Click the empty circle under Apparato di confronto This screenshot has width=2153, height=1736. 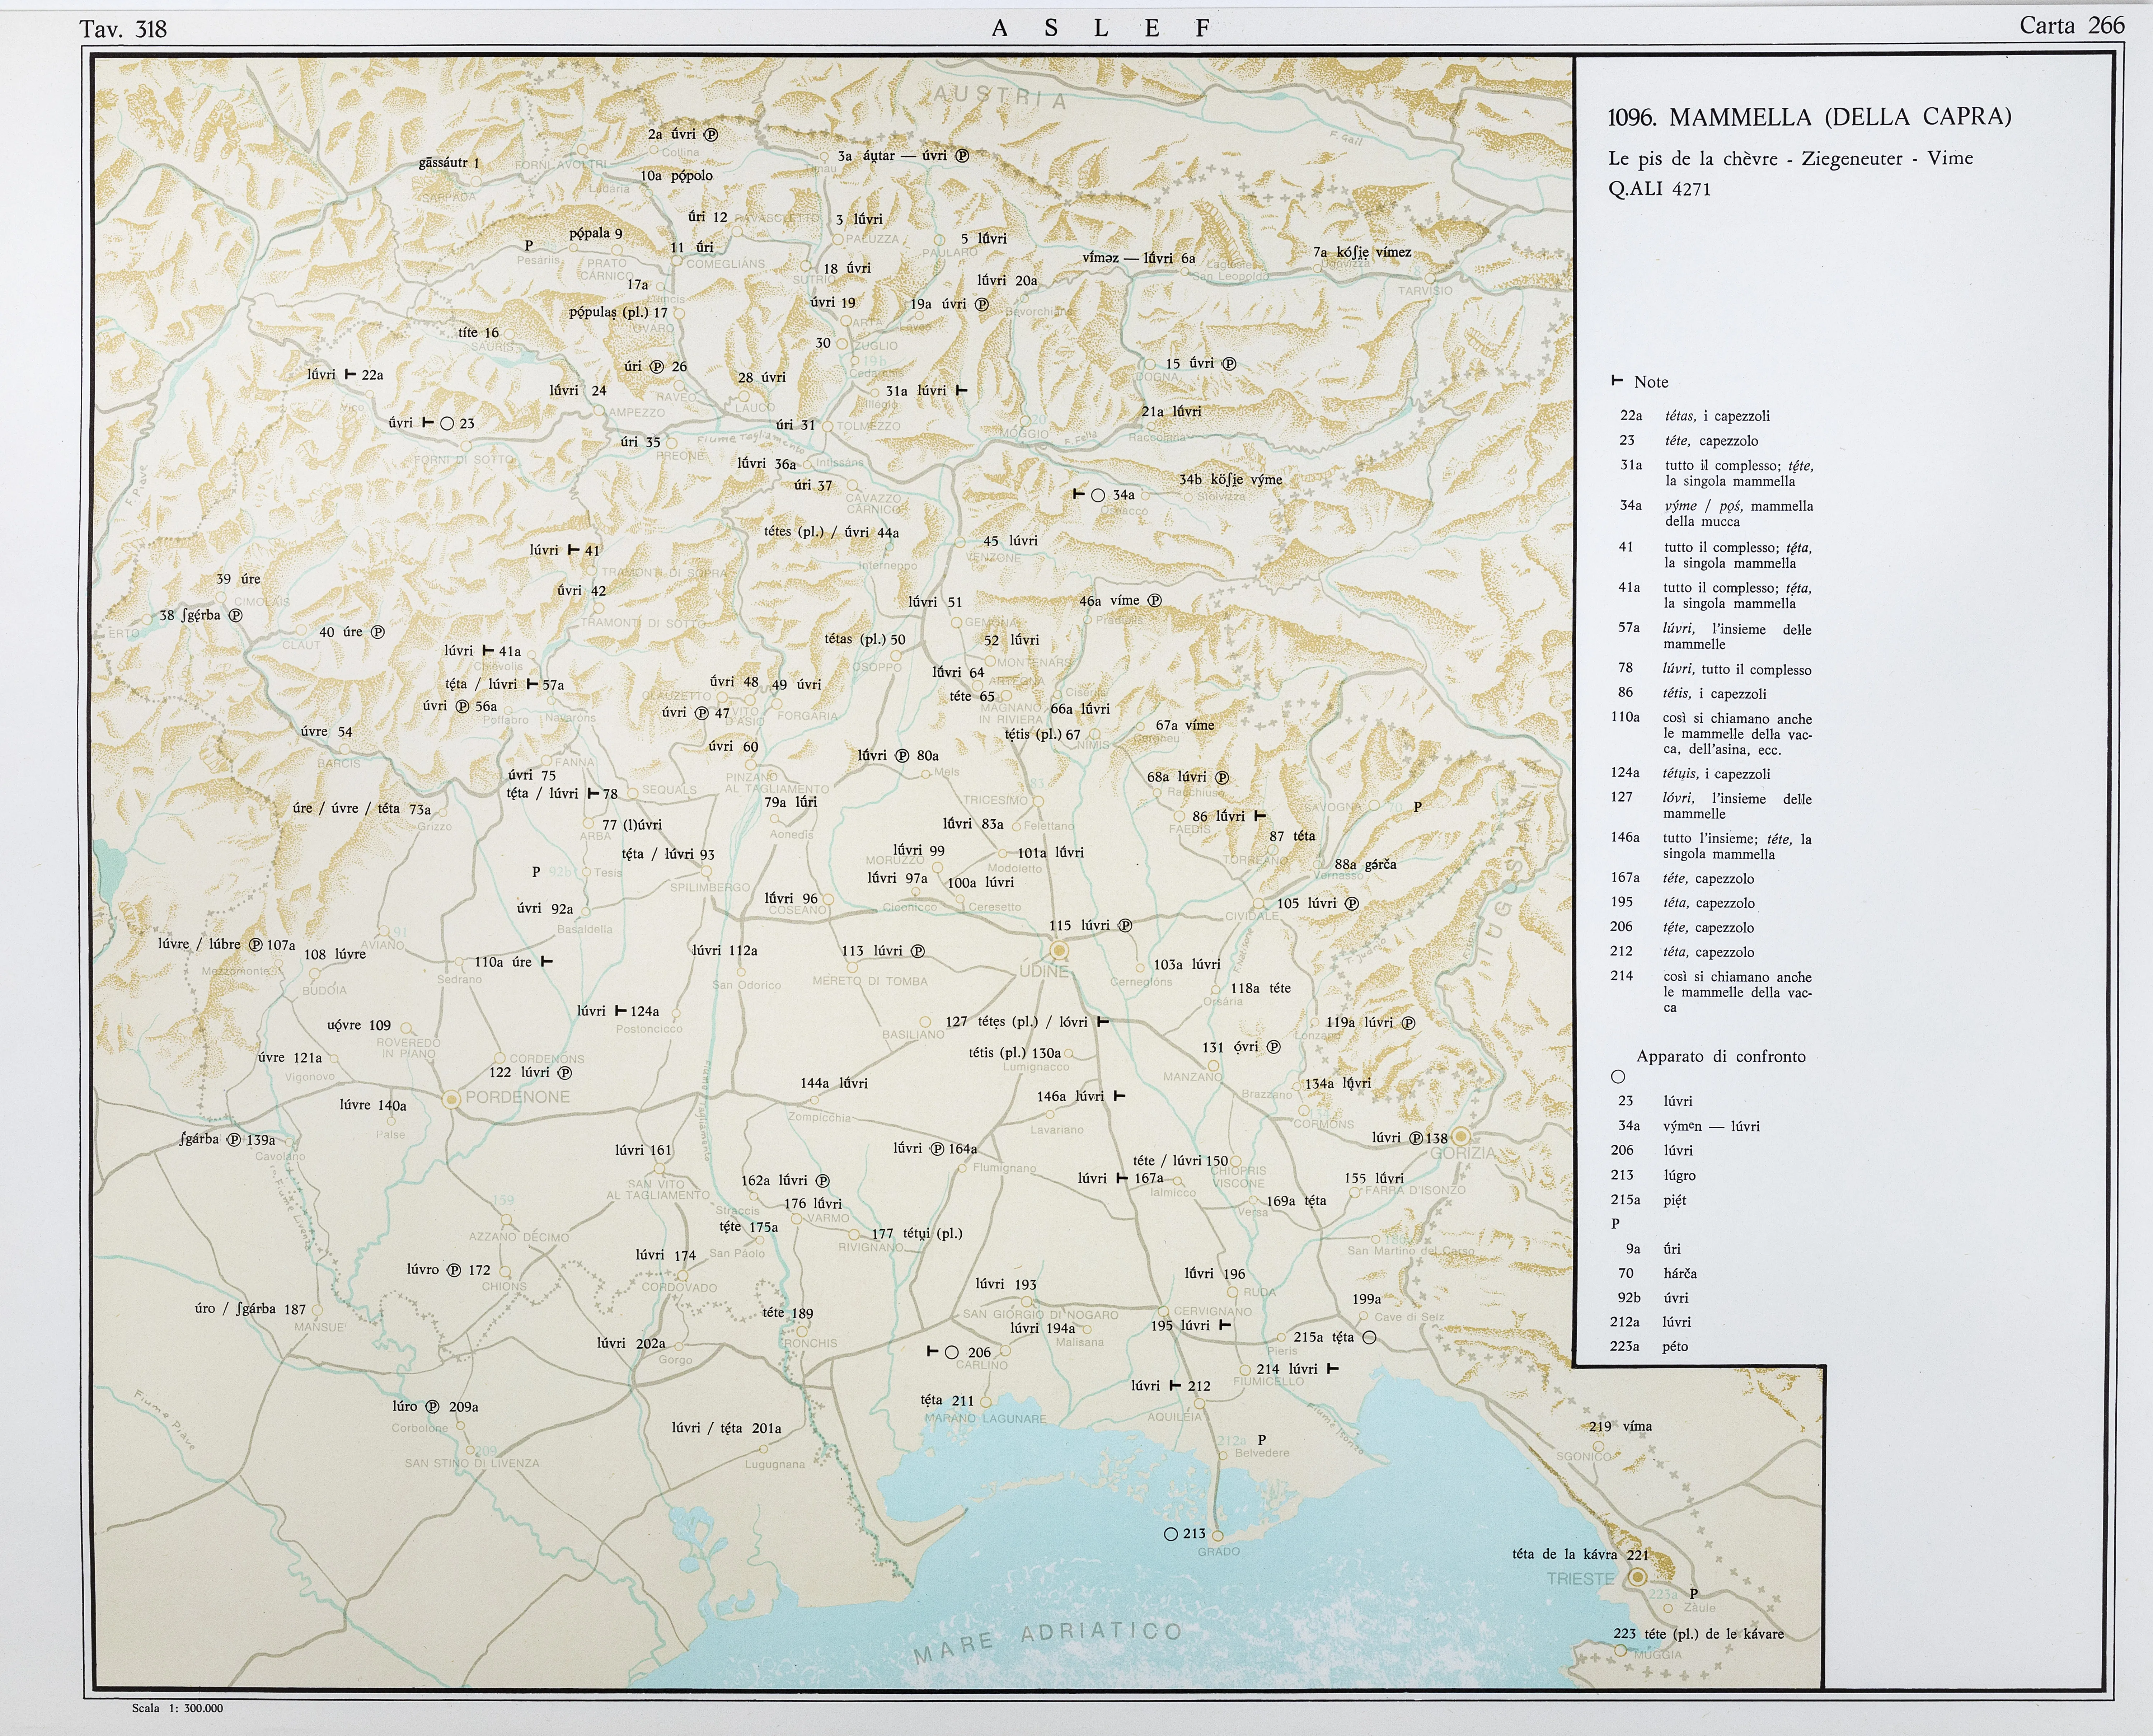click(x=1618, y=1077)
